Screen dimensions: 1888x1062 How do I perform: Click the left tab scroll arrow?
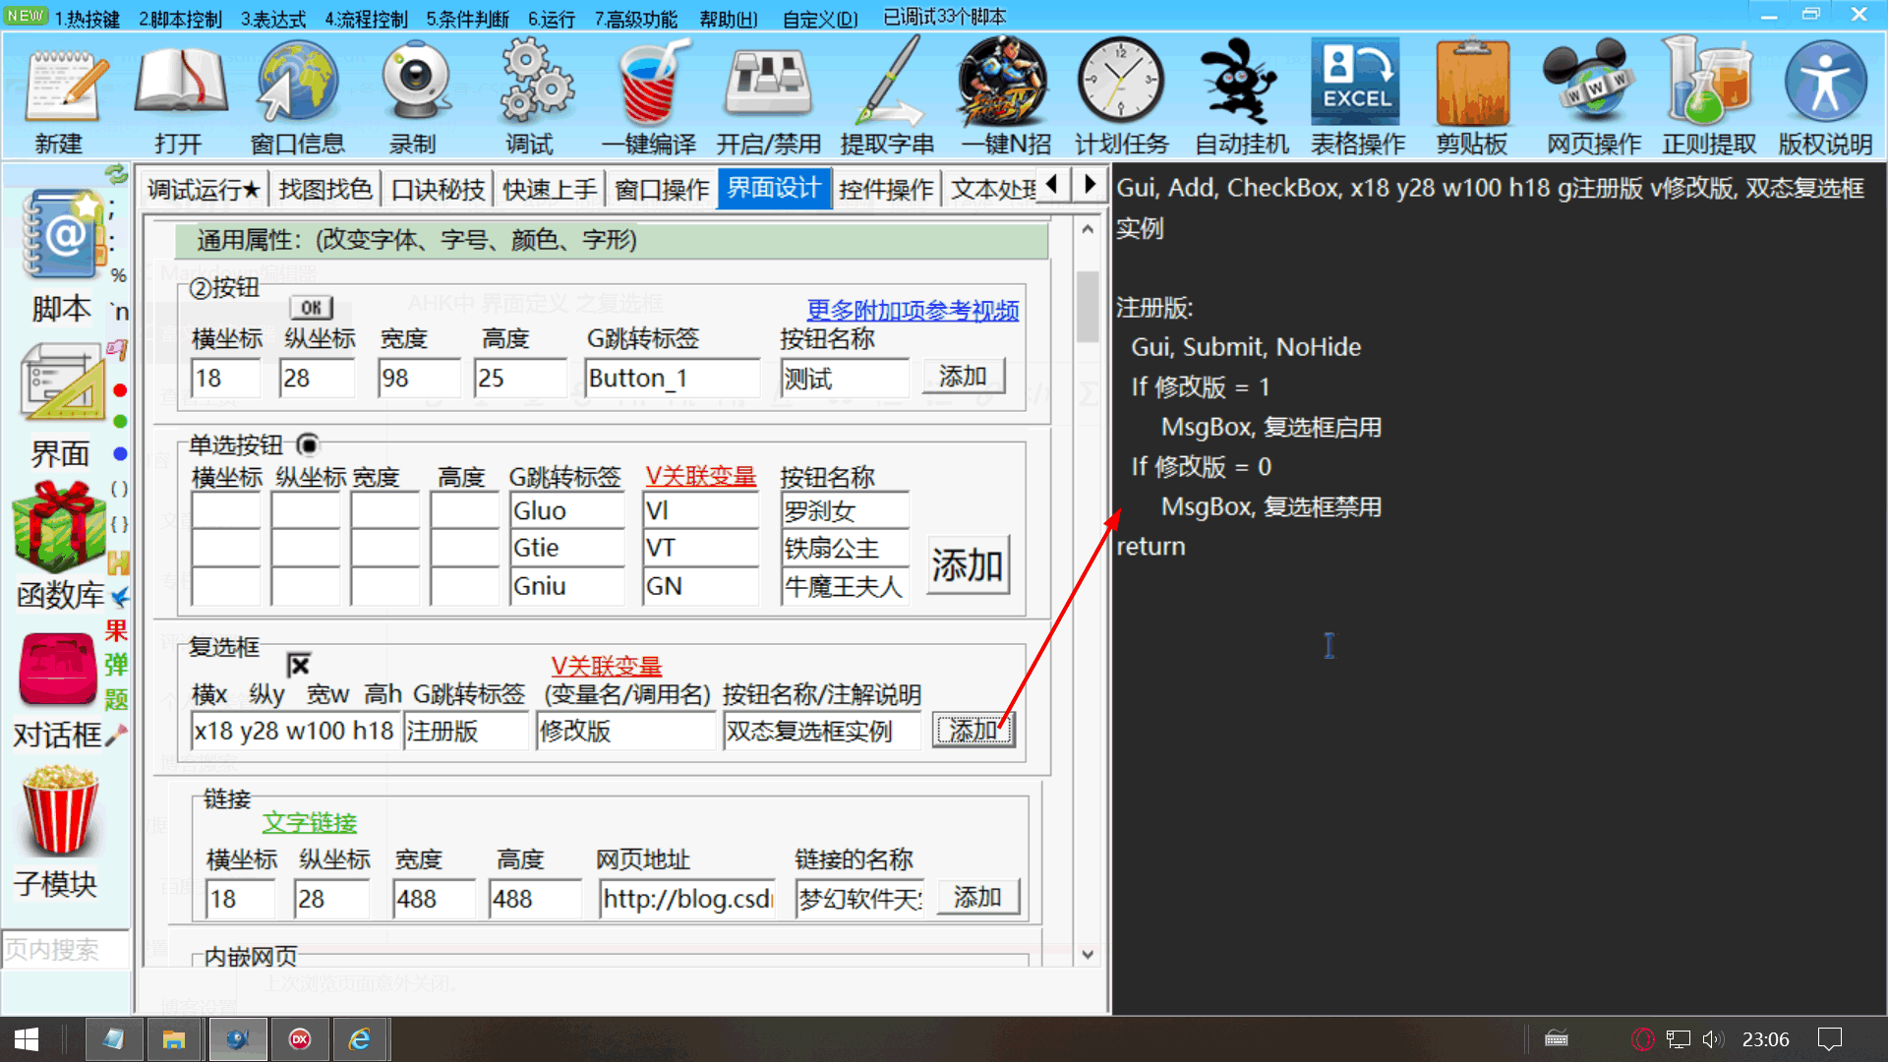pyautogui.click(x=1050, y=183)
